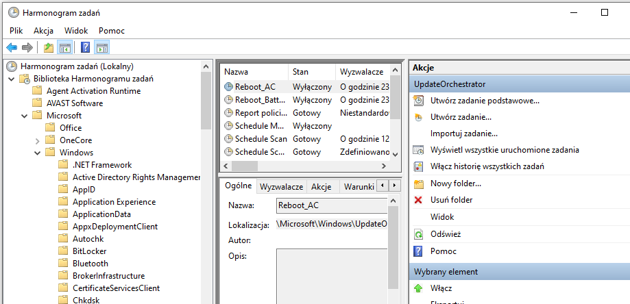630x304 pixels.
Task: Click the BitLocker folder icon in tree
Action: click(62, 251)
